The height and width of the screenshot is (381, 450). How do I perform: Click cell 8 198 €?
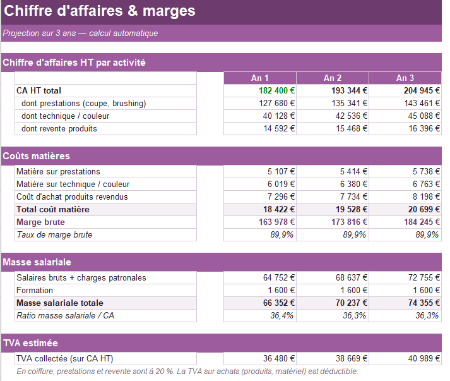405,197
